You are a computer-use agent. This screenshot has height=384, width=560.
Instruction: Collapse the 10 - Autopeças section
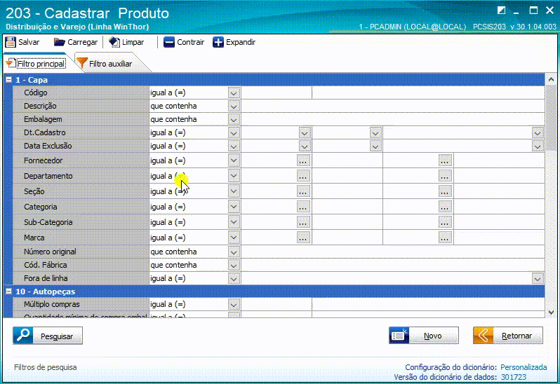tap(8, 292)
